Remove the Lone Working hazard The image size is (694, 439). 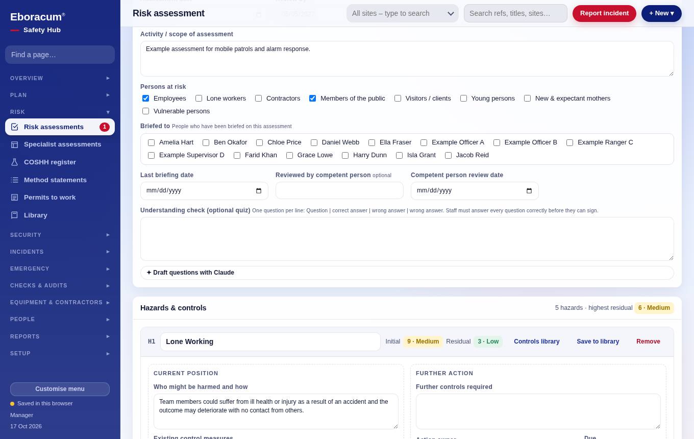pos(648,342)
